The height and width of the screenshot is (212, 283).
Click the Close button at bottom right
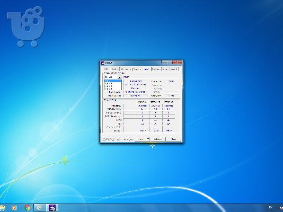pyautogui.click(x=173, y=139)
